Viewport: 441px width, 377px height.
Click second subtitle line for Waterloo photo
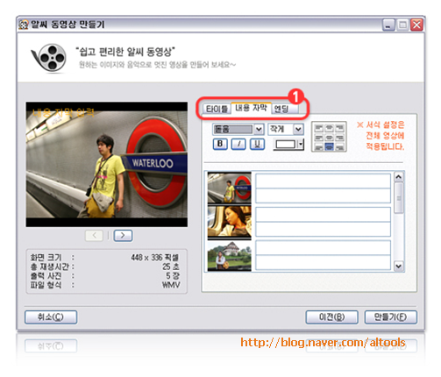pos(323,196)
